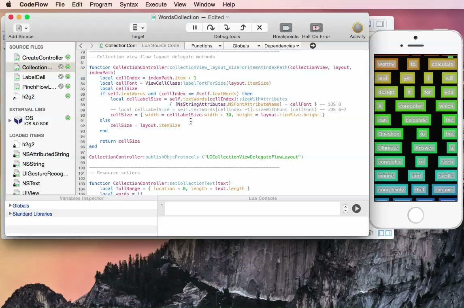464x308 pixels.
Task: Click green status indicator for CreateController
Action: pos(68,57)
